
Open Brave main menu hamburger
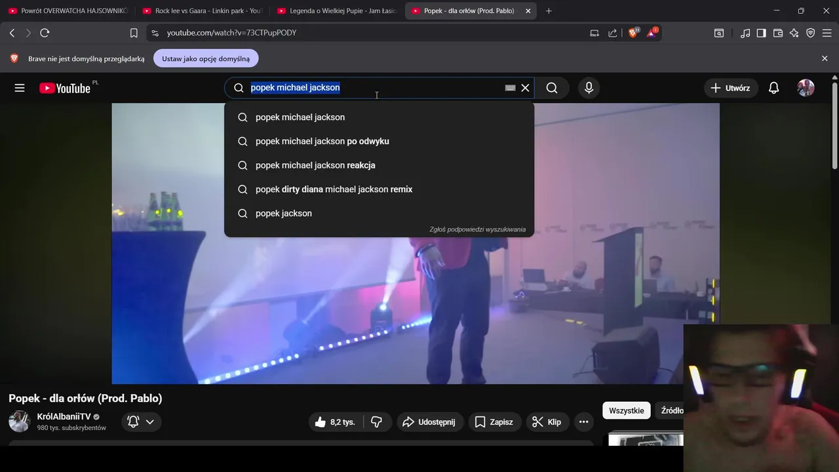click(827, 33)
